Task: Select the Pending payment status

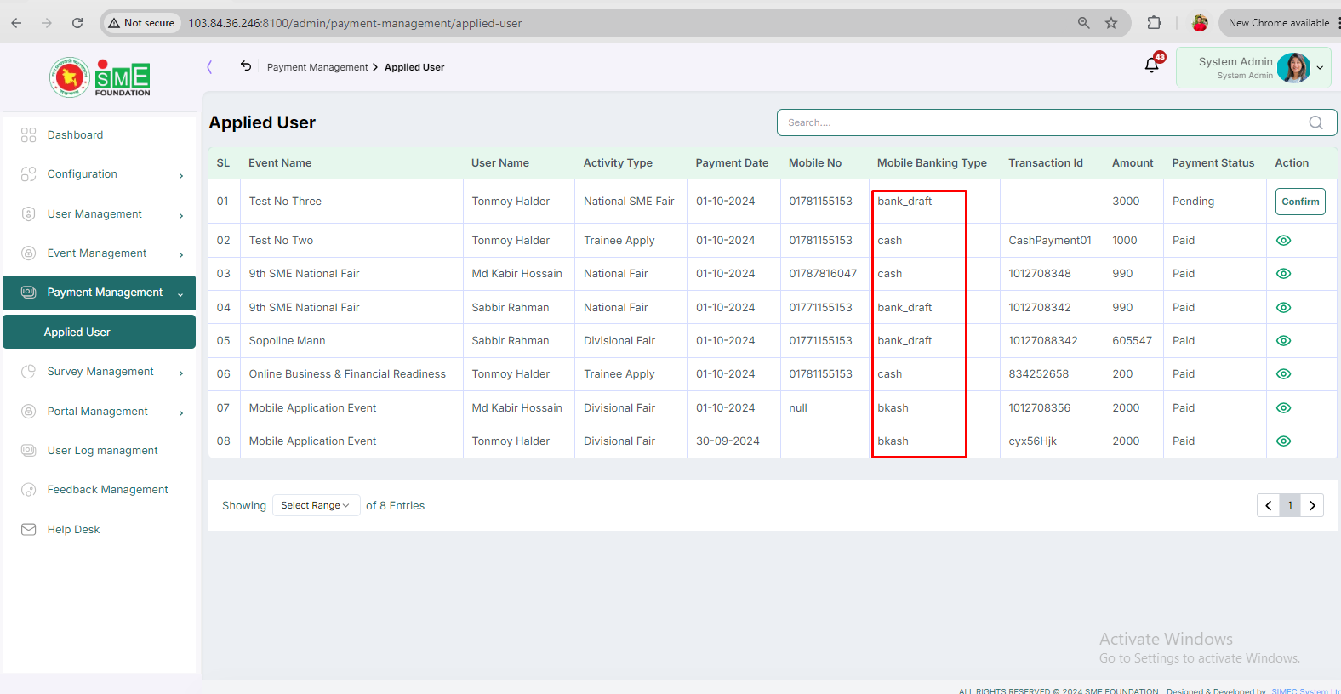Action: pyautogui.click(x=1193, y=202)
